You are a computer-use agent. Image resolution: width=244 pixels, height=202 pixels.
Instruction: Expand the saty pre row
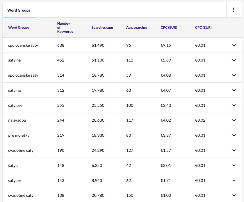[234, 181]
